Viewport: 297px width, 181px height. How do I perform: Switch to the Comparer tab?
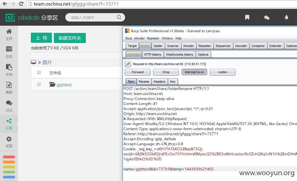pyautogui.click(x=258, y=46)
